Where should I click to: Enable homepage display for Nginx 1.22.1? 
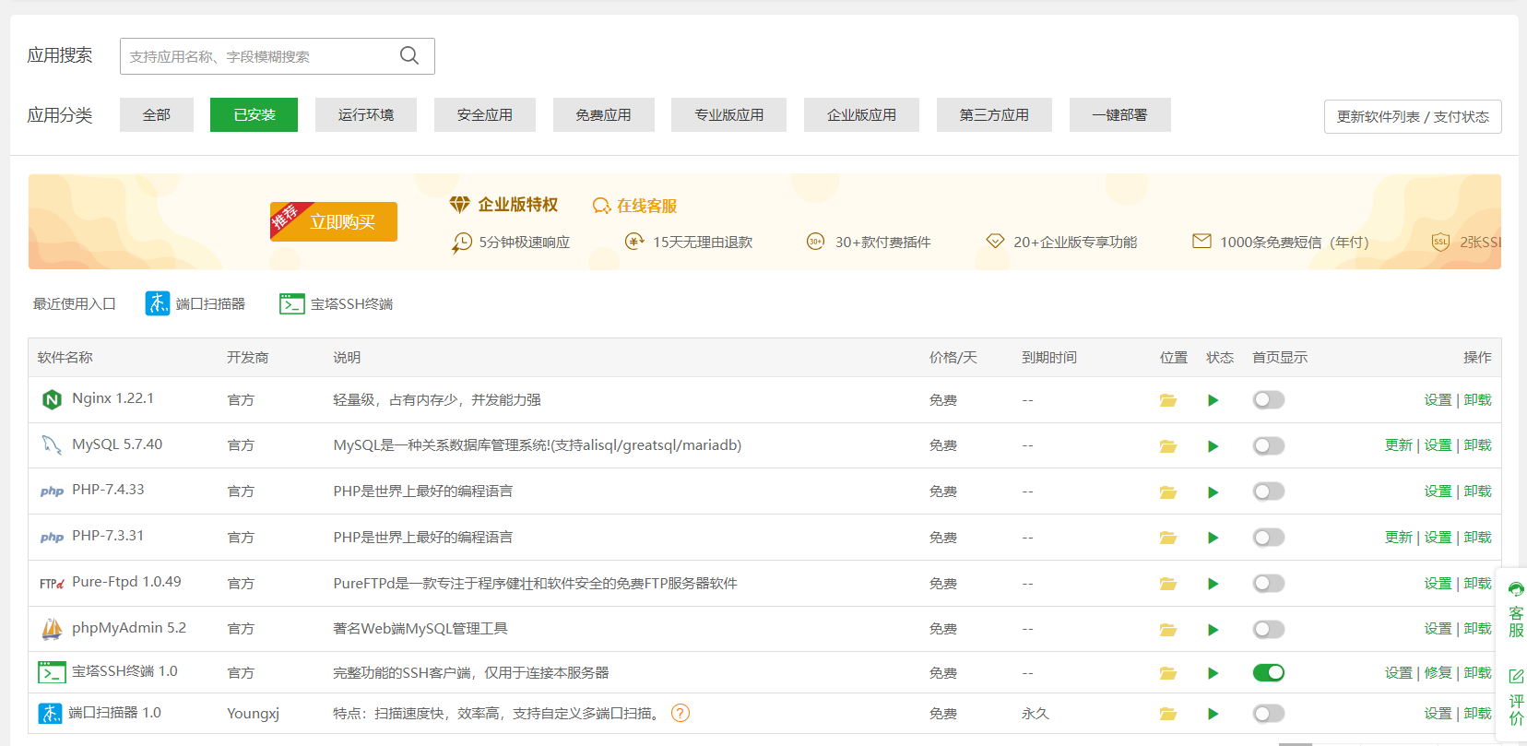coord(1269,399)
